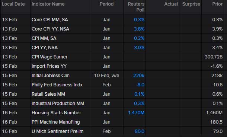Image resolution: width=227 pixels, height=137 pixels.
Task: Click the 3.9% prior value
Action: 217,29
